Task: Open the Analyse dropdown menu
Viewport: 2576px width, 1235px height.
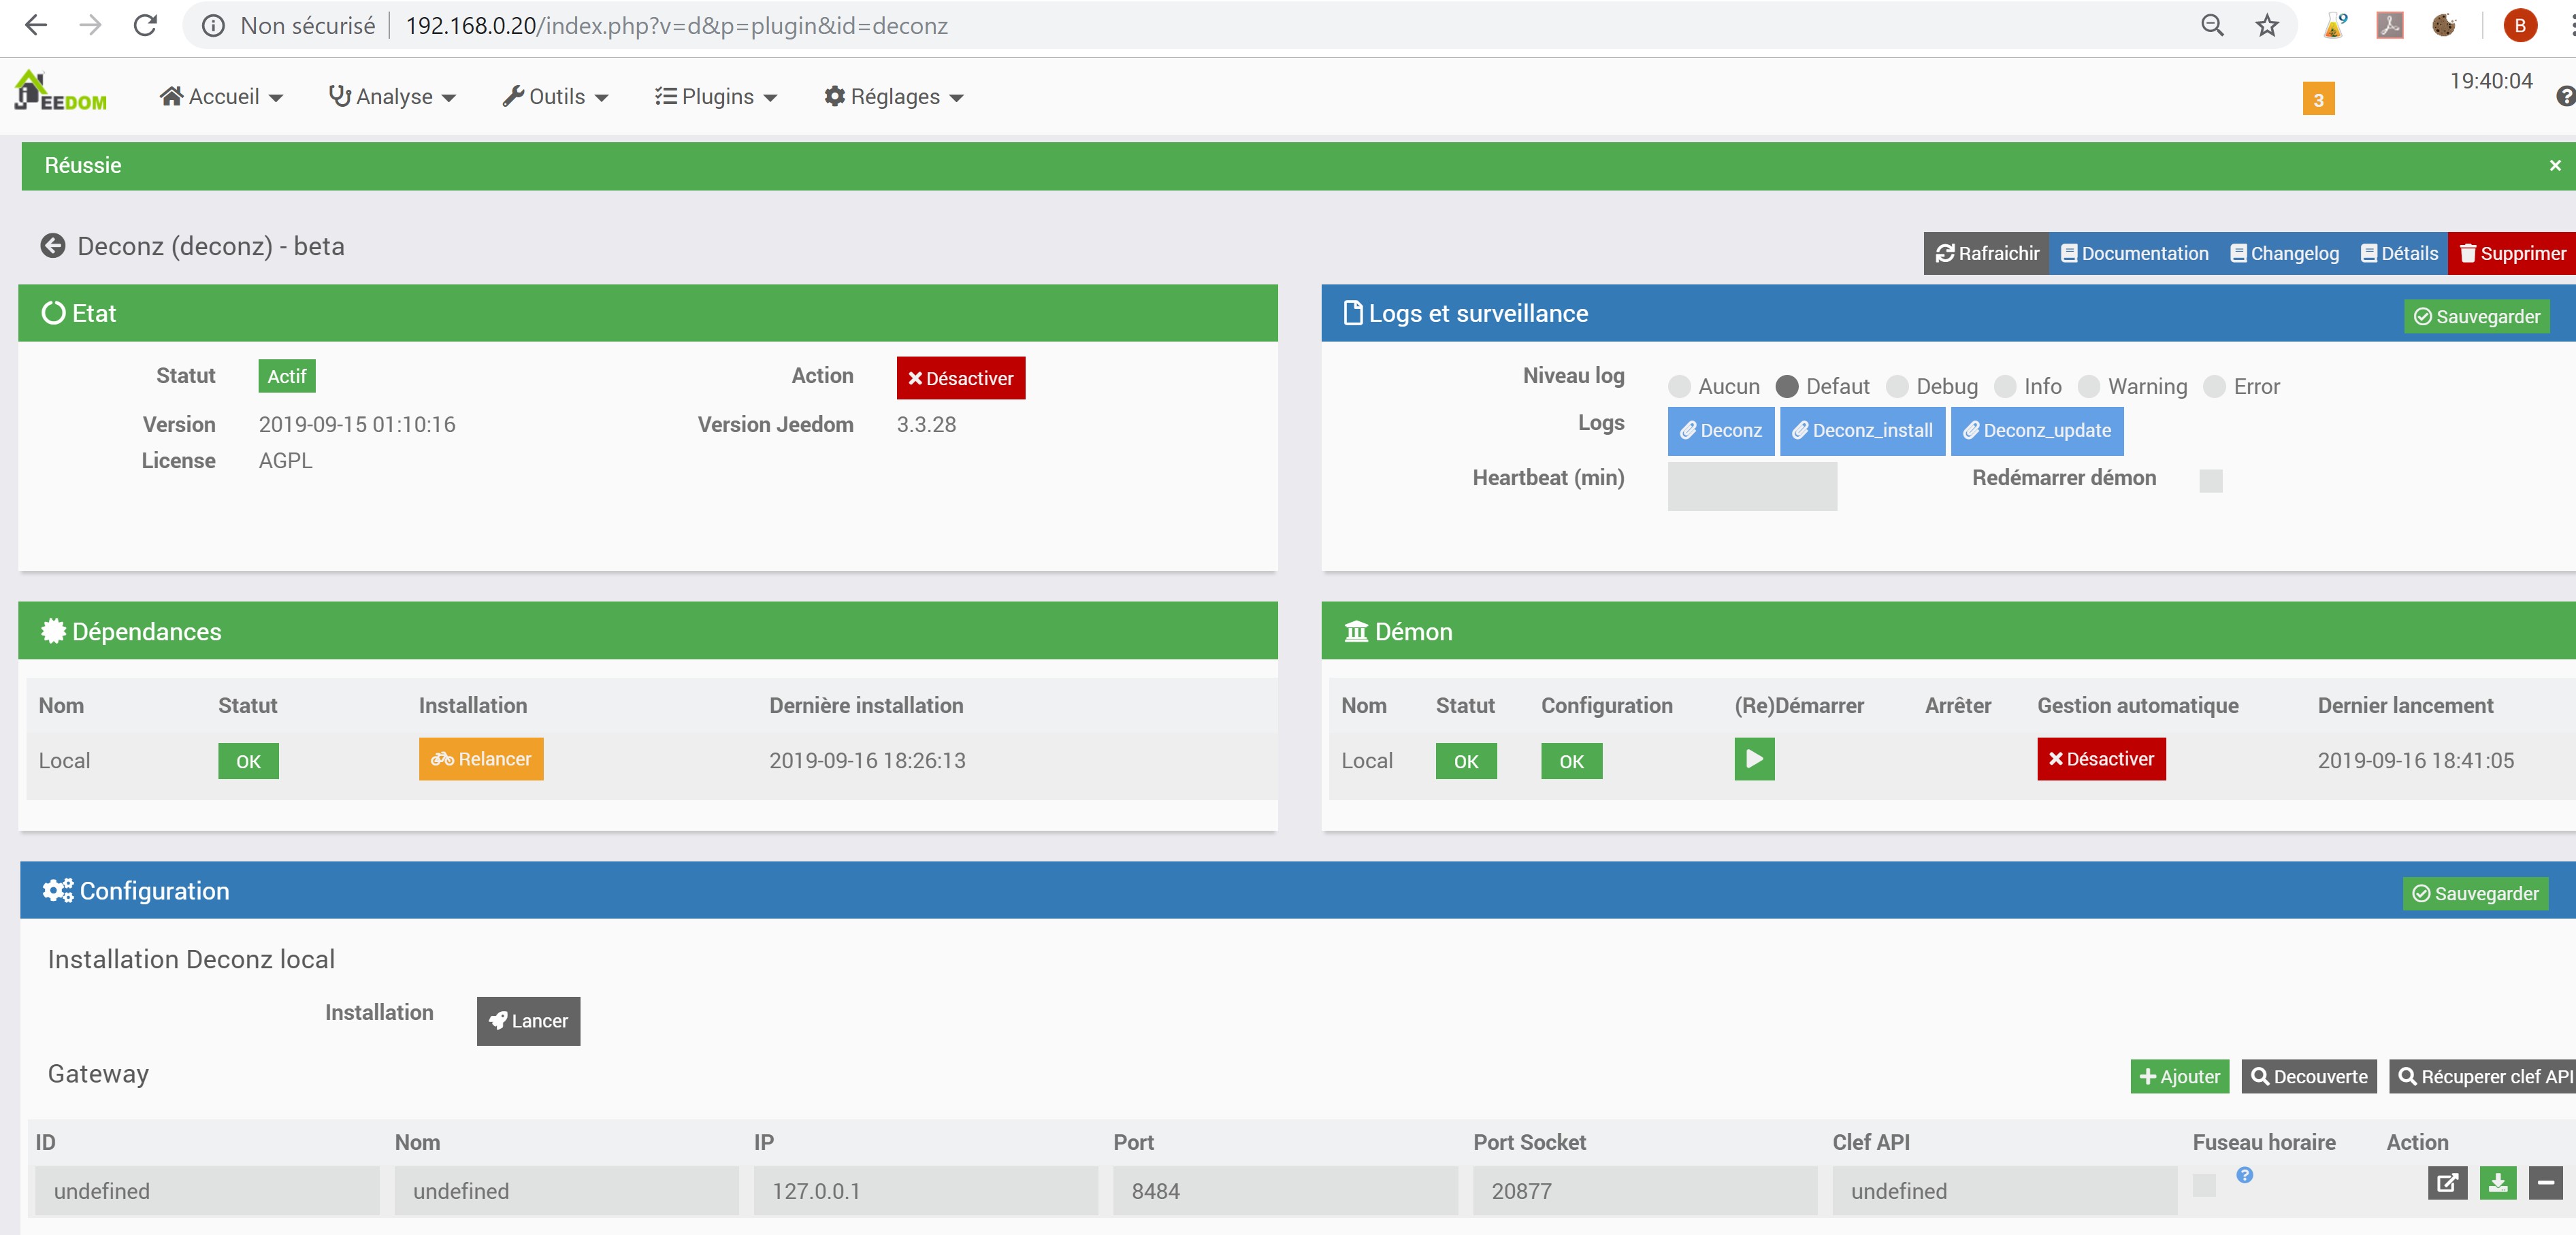Action: [392, 97]
